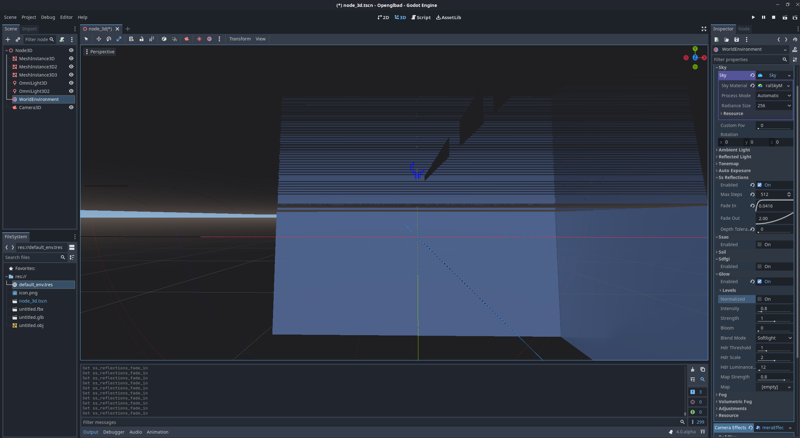Toggle FileSystem split mode icon
Screen dimensions: 800x438
click(x=72, y=247)
